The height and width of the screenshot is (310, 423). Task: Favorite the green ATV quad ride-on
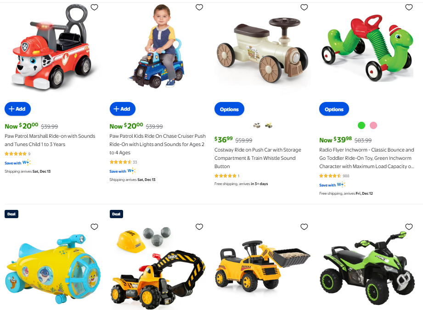coord(409,226)
